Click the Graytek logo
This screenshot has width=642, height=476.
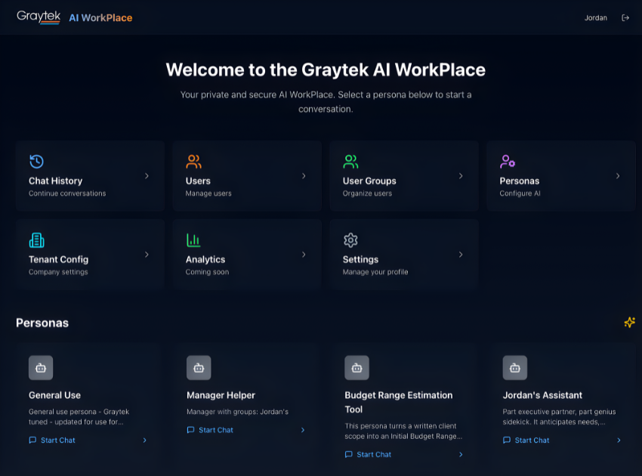[38, 16]
